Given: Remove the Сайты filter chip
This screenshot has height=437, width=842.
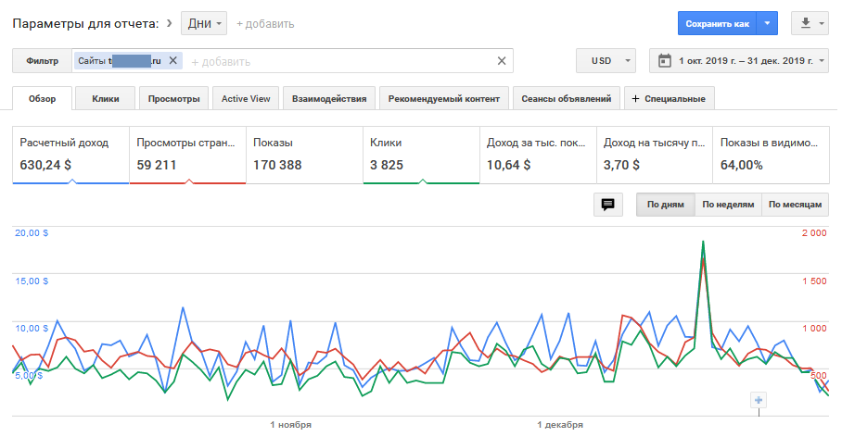Looking at the screenshot, I should pyautogui.click(x=172, y=60).
